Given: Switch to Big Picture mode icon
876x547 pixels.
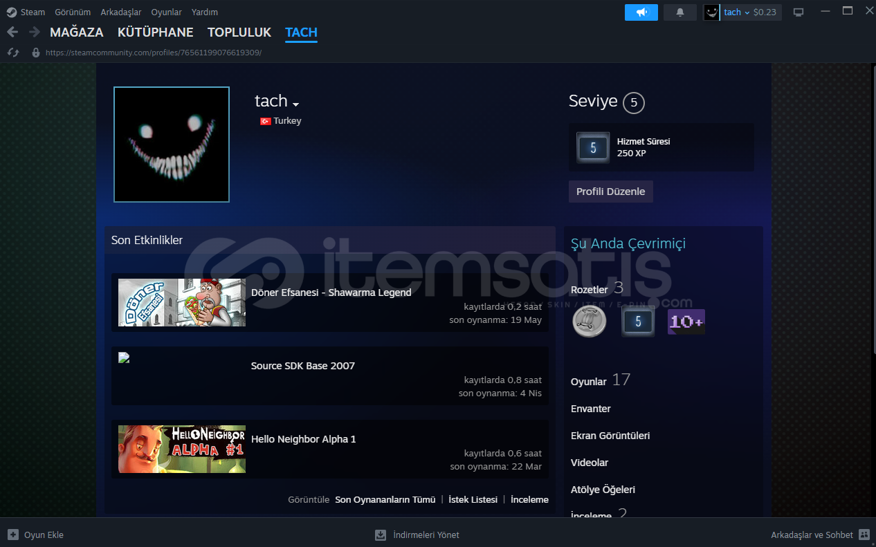Looking at the screenshot, I should pos(799,12).
